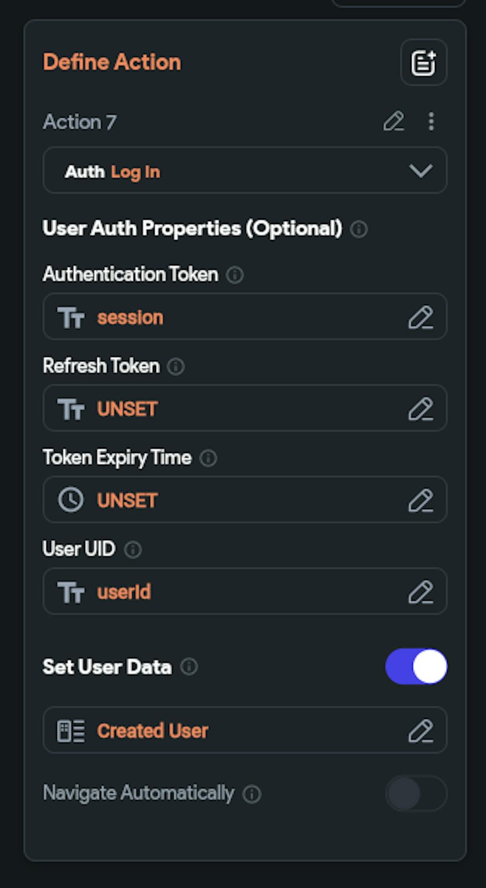Click the text type icon in Authentication Token field
The image size is (486, 888).
click(72, 317)
